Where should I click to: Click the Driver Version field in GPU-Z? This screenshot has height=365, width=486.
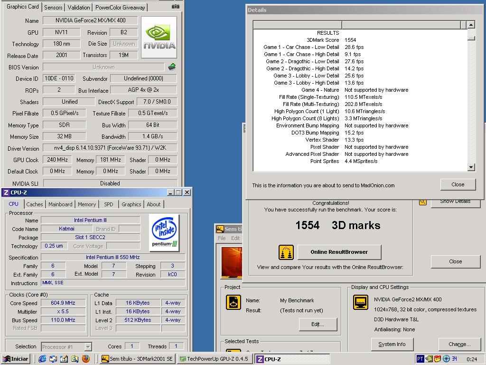pos(110,148)
